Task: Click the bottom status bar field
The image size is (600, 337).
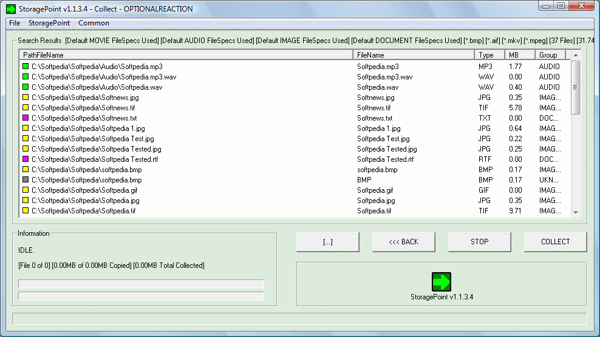Action: 299,319
